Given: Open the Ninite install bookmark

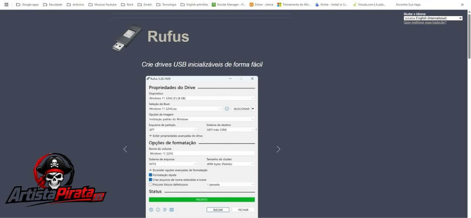Looking at the screenshot, I should 331,4.
